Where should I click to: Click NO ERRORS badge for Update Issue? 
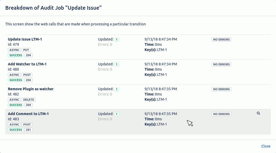pyautogui.click(x=221, y=39)
